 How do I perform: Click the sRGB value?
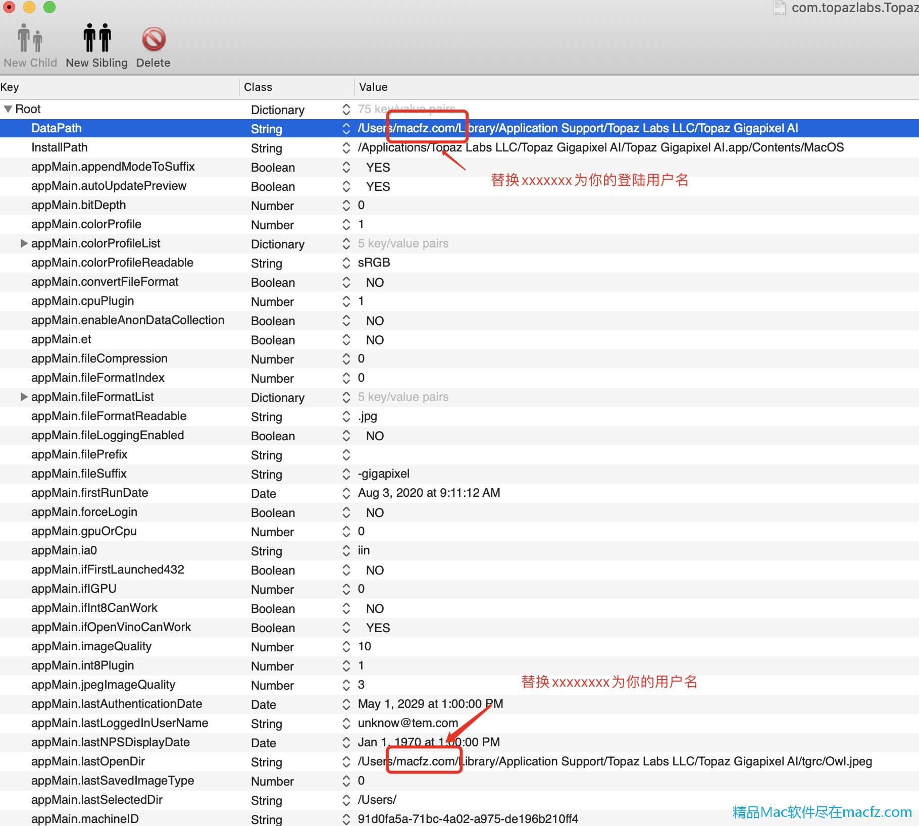(374, 263)
